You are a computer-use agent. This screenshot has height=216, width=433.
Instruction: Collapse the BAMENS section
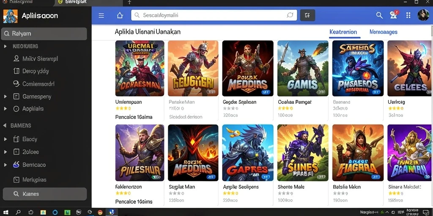(x=5, y=125)
